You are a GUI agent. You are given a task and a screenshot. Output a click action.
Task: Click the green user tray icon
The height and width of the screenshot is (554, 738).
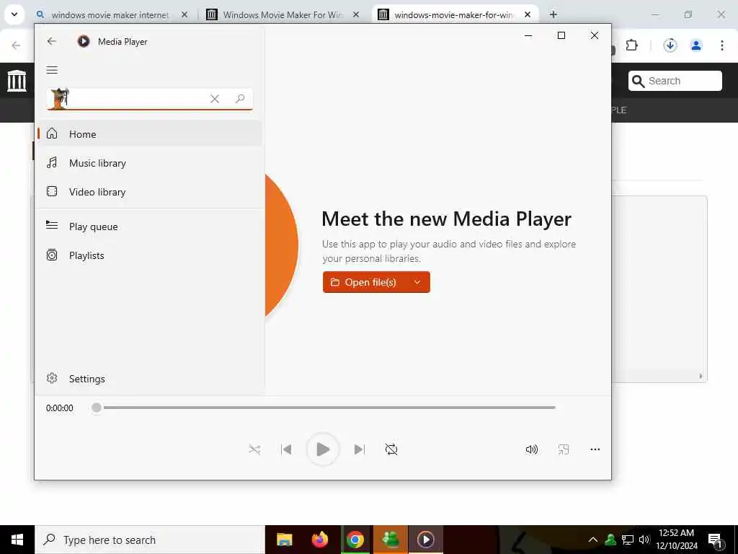point(610,540)
